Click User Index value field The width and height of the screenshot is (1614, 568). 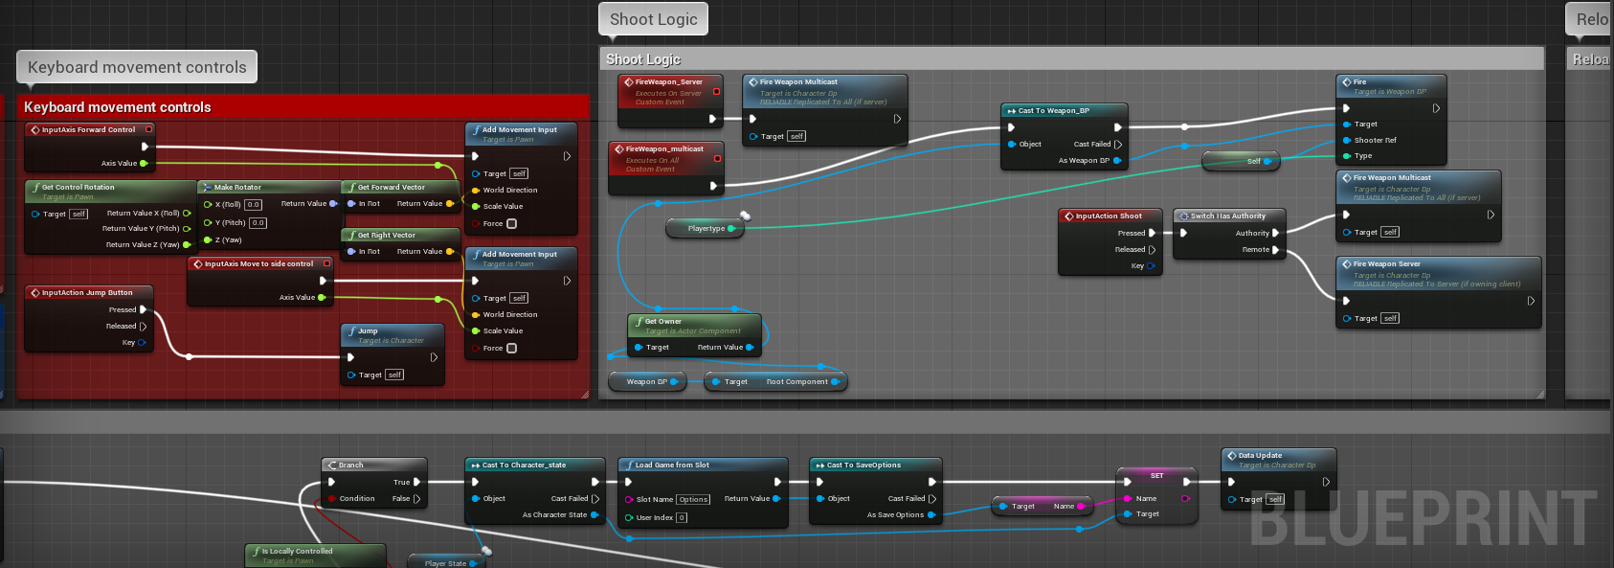(682, 517)
